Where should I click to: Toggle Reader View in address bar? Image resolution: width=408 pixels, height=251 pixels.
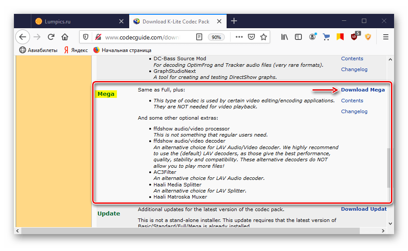coord(199,37)
